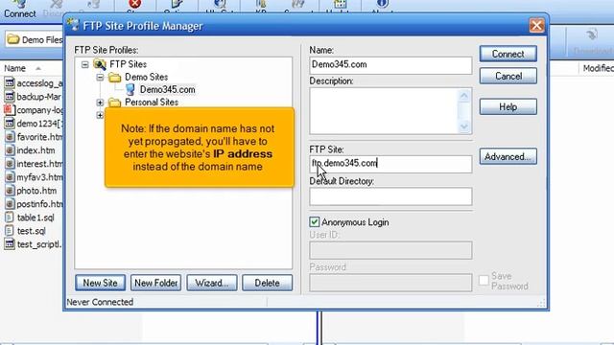Click the Never Connected status text
This screenshot has width=614, height=345.
point(100,302)
